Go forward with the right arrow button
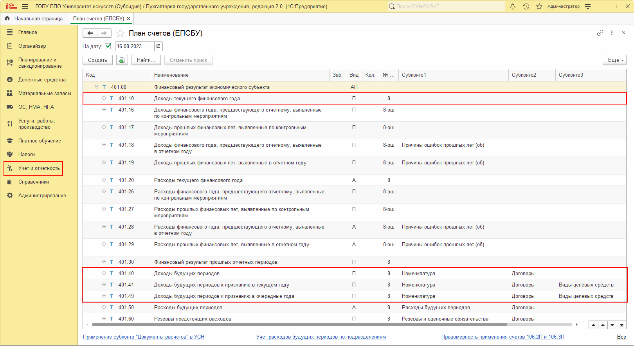The image size is (634, 346). pyautogui.click(x=104, y=33)
